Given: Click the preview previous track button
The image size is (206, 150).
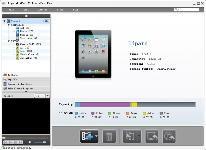Looking at the screenshot, I should pyautogui.click(x=6, y=142).
